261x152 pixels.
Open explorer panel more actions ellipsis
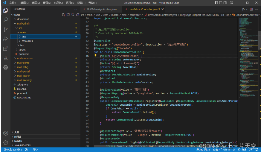(x=76, y=9)
